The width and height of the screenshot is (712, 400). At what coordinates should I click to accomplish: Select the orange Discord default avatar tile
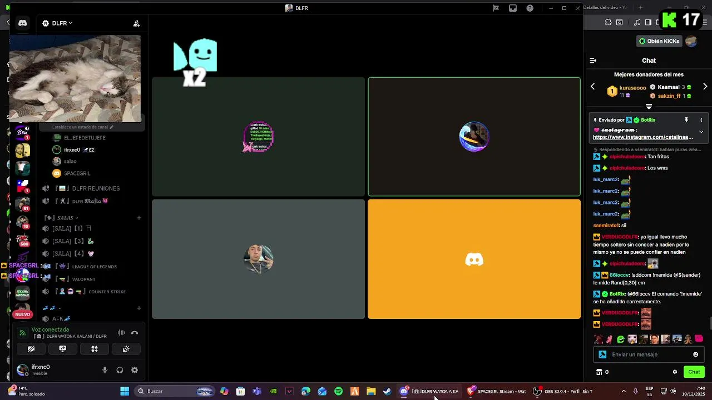tap(474, 259)
